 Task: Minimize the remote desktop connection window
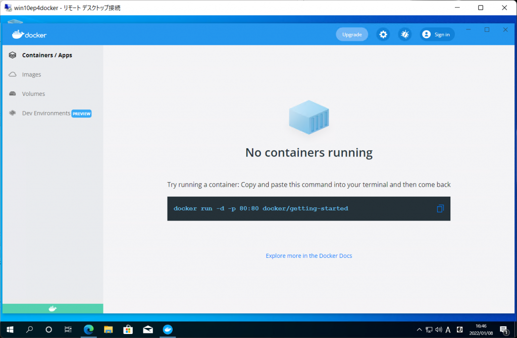pyautogui.click(x=457, y=8)
